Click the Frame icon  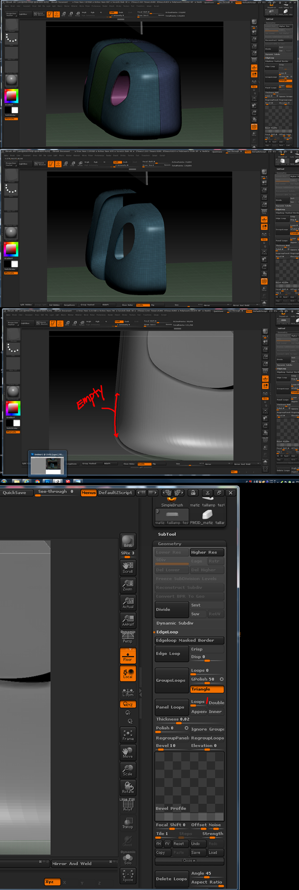coord(128,735)
